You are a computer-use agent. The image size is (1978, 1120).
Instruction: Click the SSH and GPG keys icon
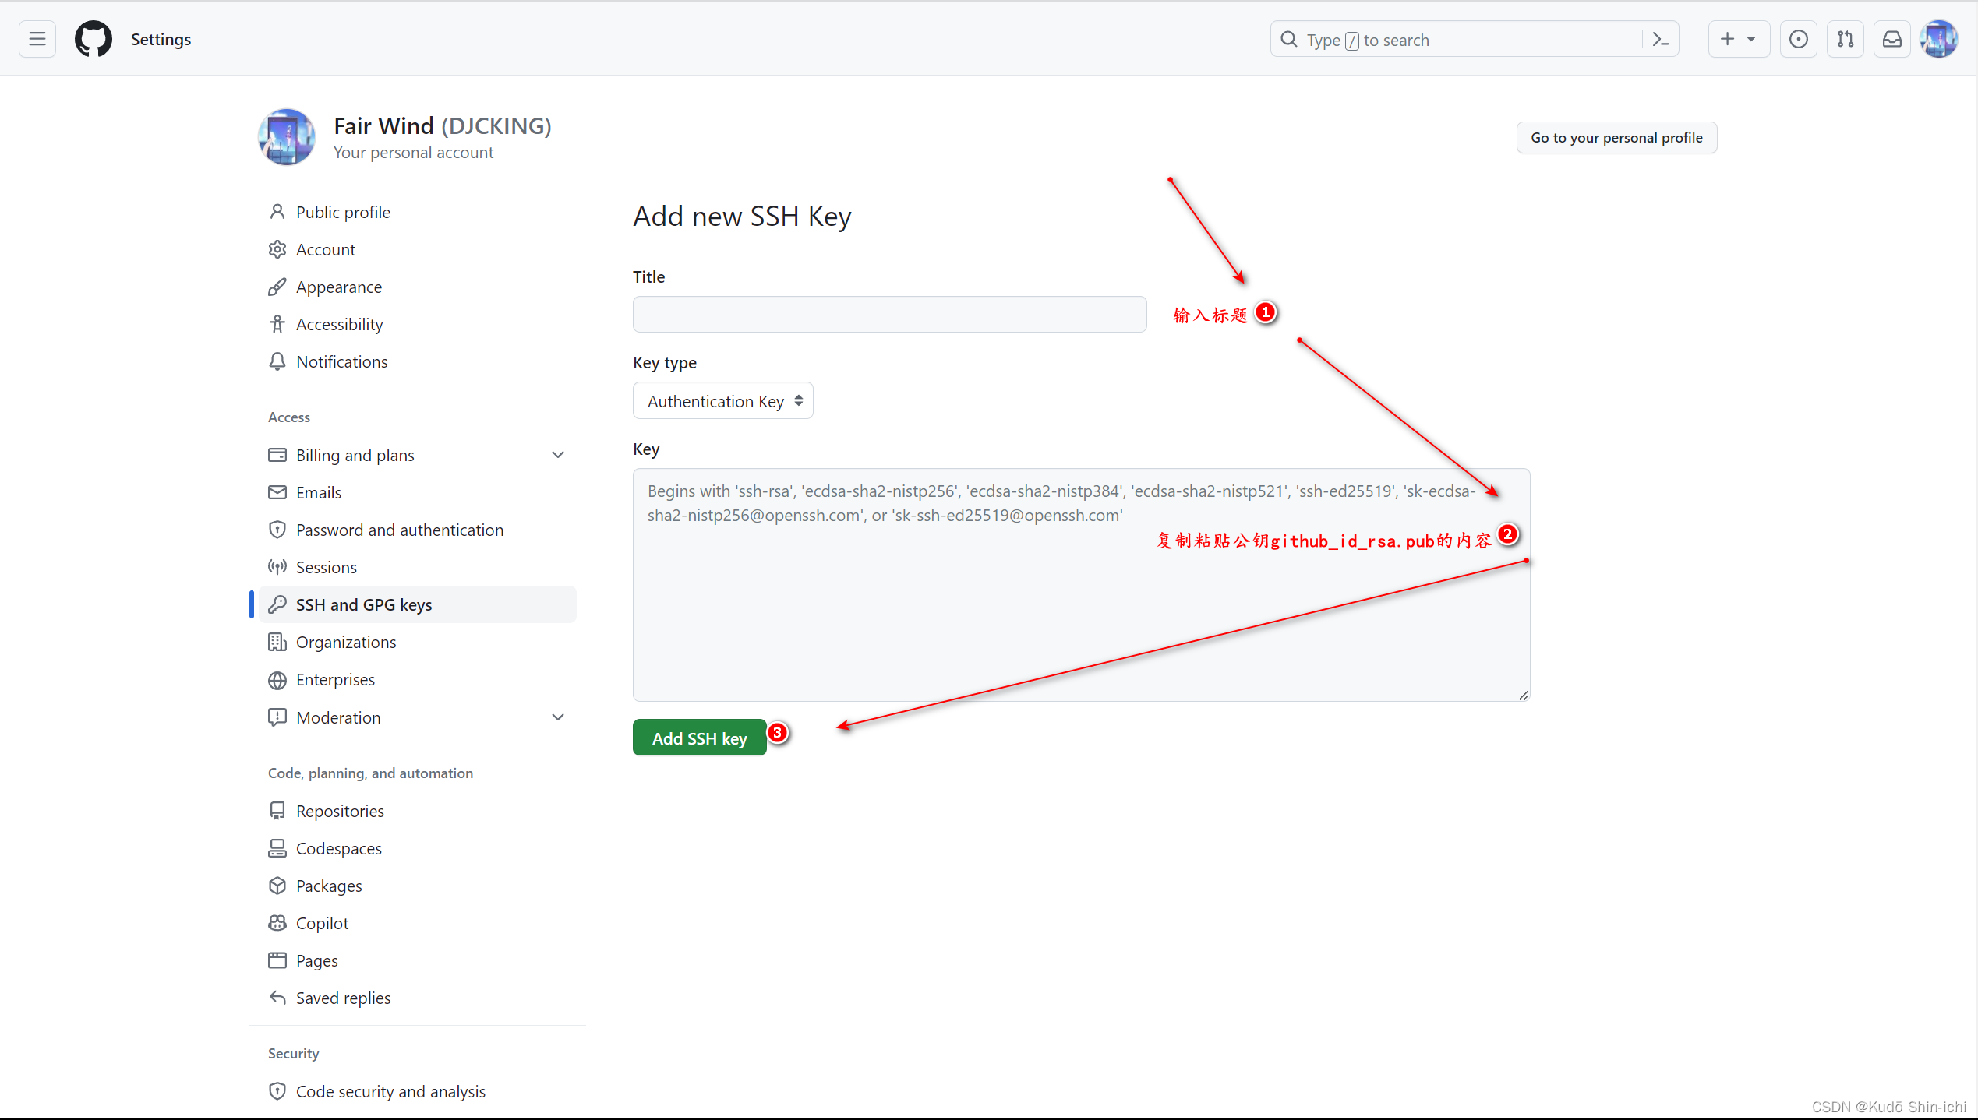click(x=278, y=604)
